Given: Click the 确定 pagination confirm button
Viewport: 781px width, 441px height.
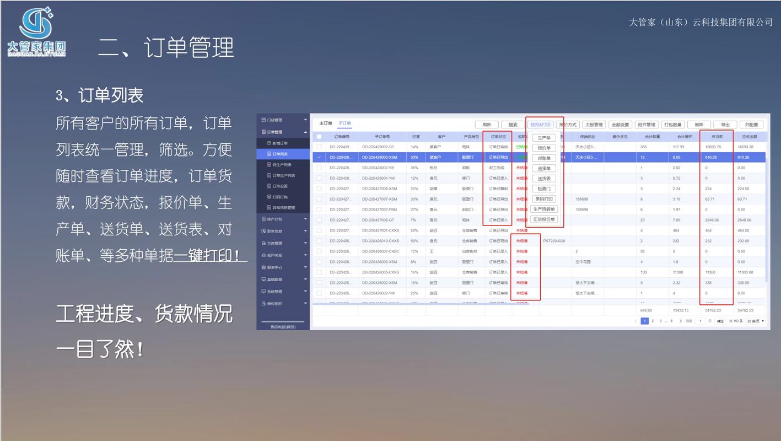Looking at the screenshot, I should (x=720, y=321).
